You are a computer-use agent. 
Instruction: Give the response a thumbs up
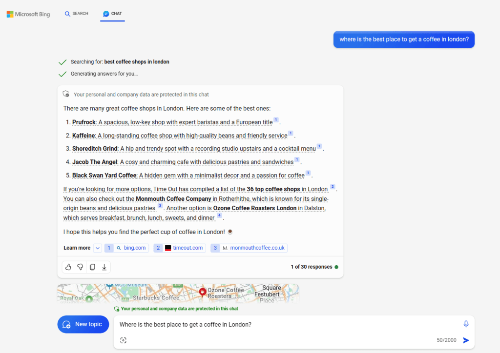[x=68, y=267]
